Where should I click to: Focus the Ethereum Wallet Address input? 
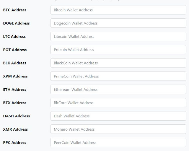pyautogui.click(x=118, y=90)
